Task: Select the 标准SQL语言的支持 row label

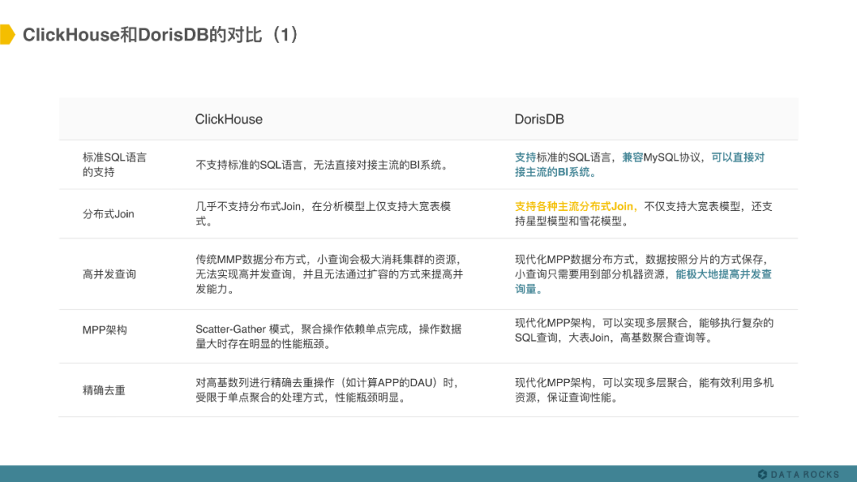Action: [113, 164]
